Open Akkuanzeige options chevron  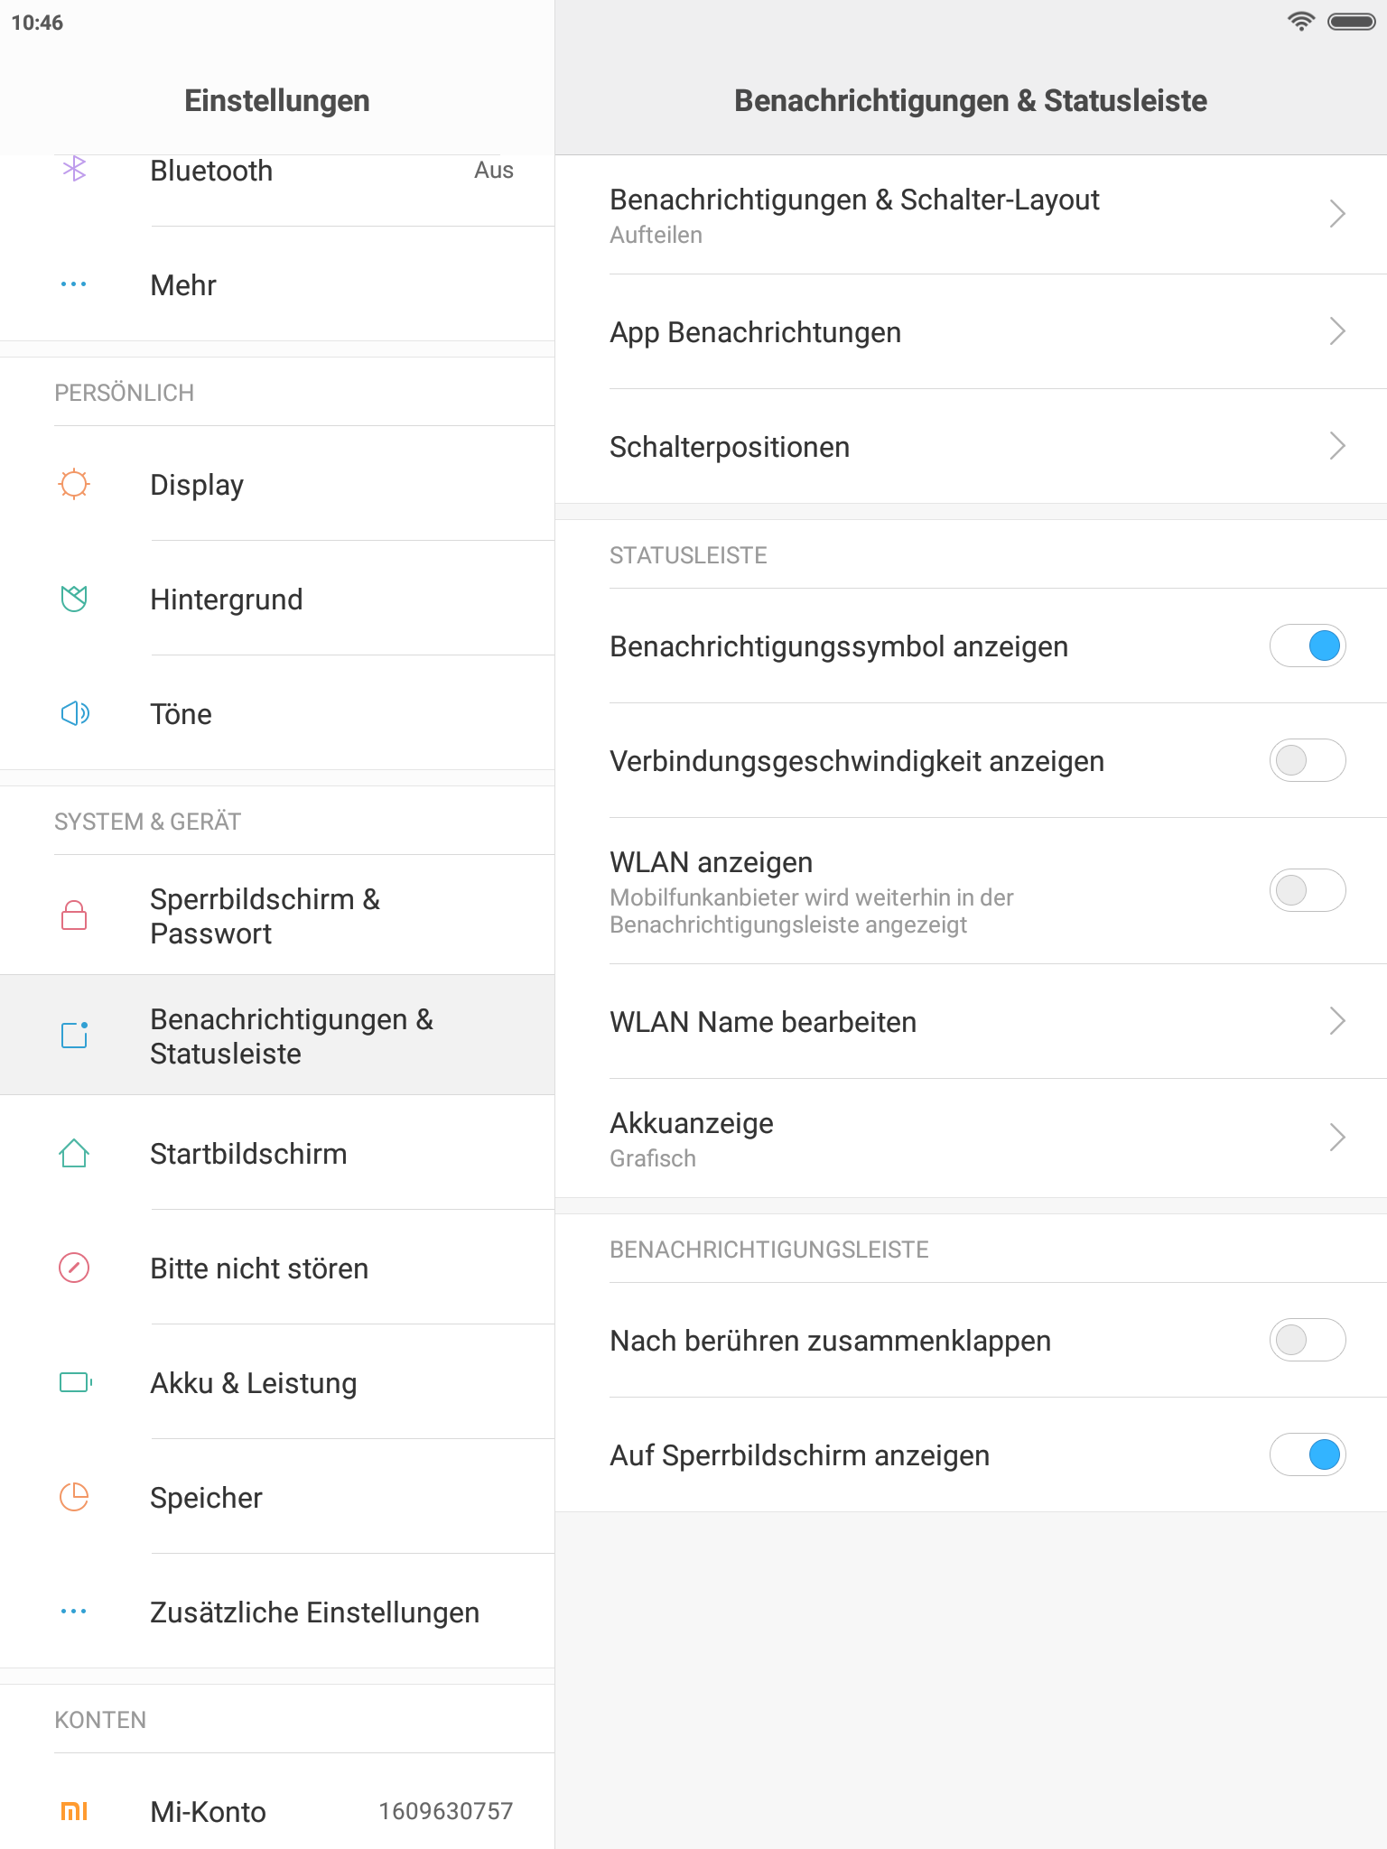pos(1337,1138)
